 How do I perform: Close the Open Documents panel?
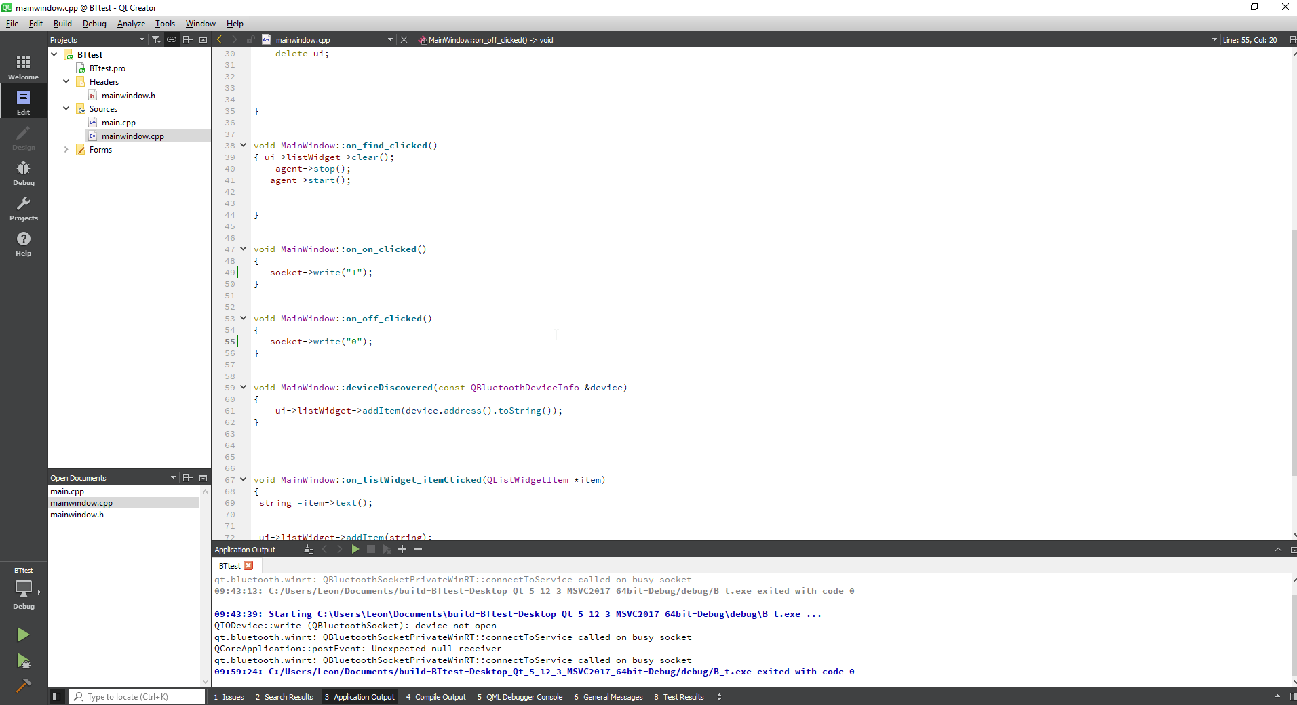(203, 477)
